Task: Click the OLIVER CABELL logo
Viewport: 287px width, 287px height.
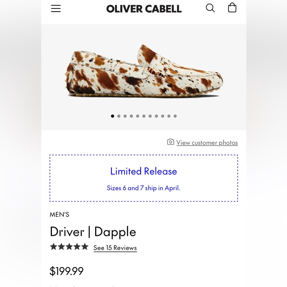Action: point(144,9)
